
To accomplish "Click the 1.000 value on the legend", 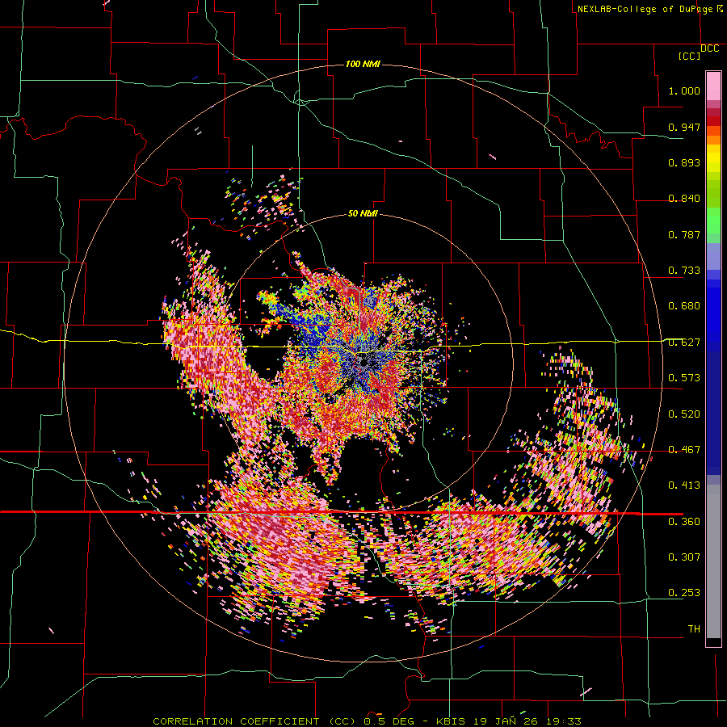I will 684,90.
